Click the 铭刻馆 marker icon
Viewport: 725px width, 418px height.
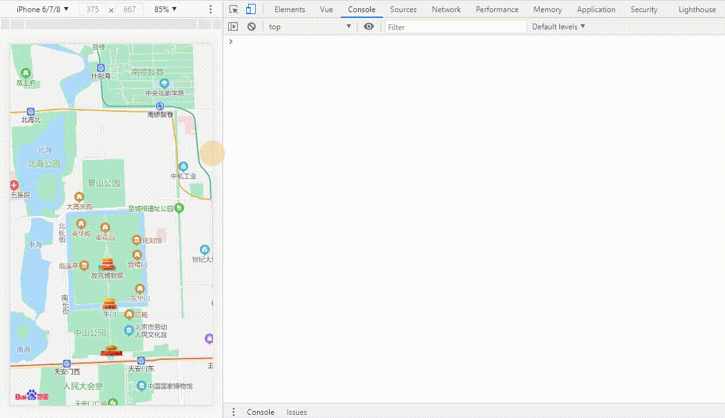point(136,240)
